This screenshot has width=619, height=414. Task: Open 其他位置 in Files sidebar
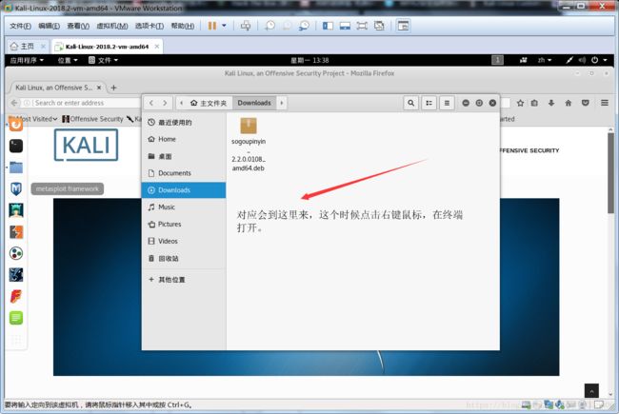184,280
